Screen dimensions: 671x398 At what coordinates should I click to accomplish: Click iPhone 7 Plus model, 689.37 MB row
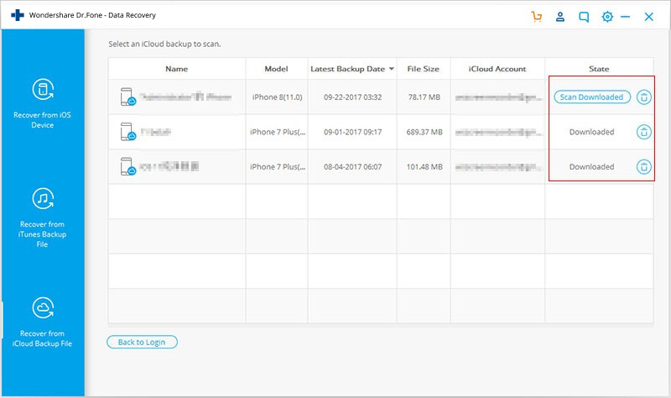tap(278, 132)
